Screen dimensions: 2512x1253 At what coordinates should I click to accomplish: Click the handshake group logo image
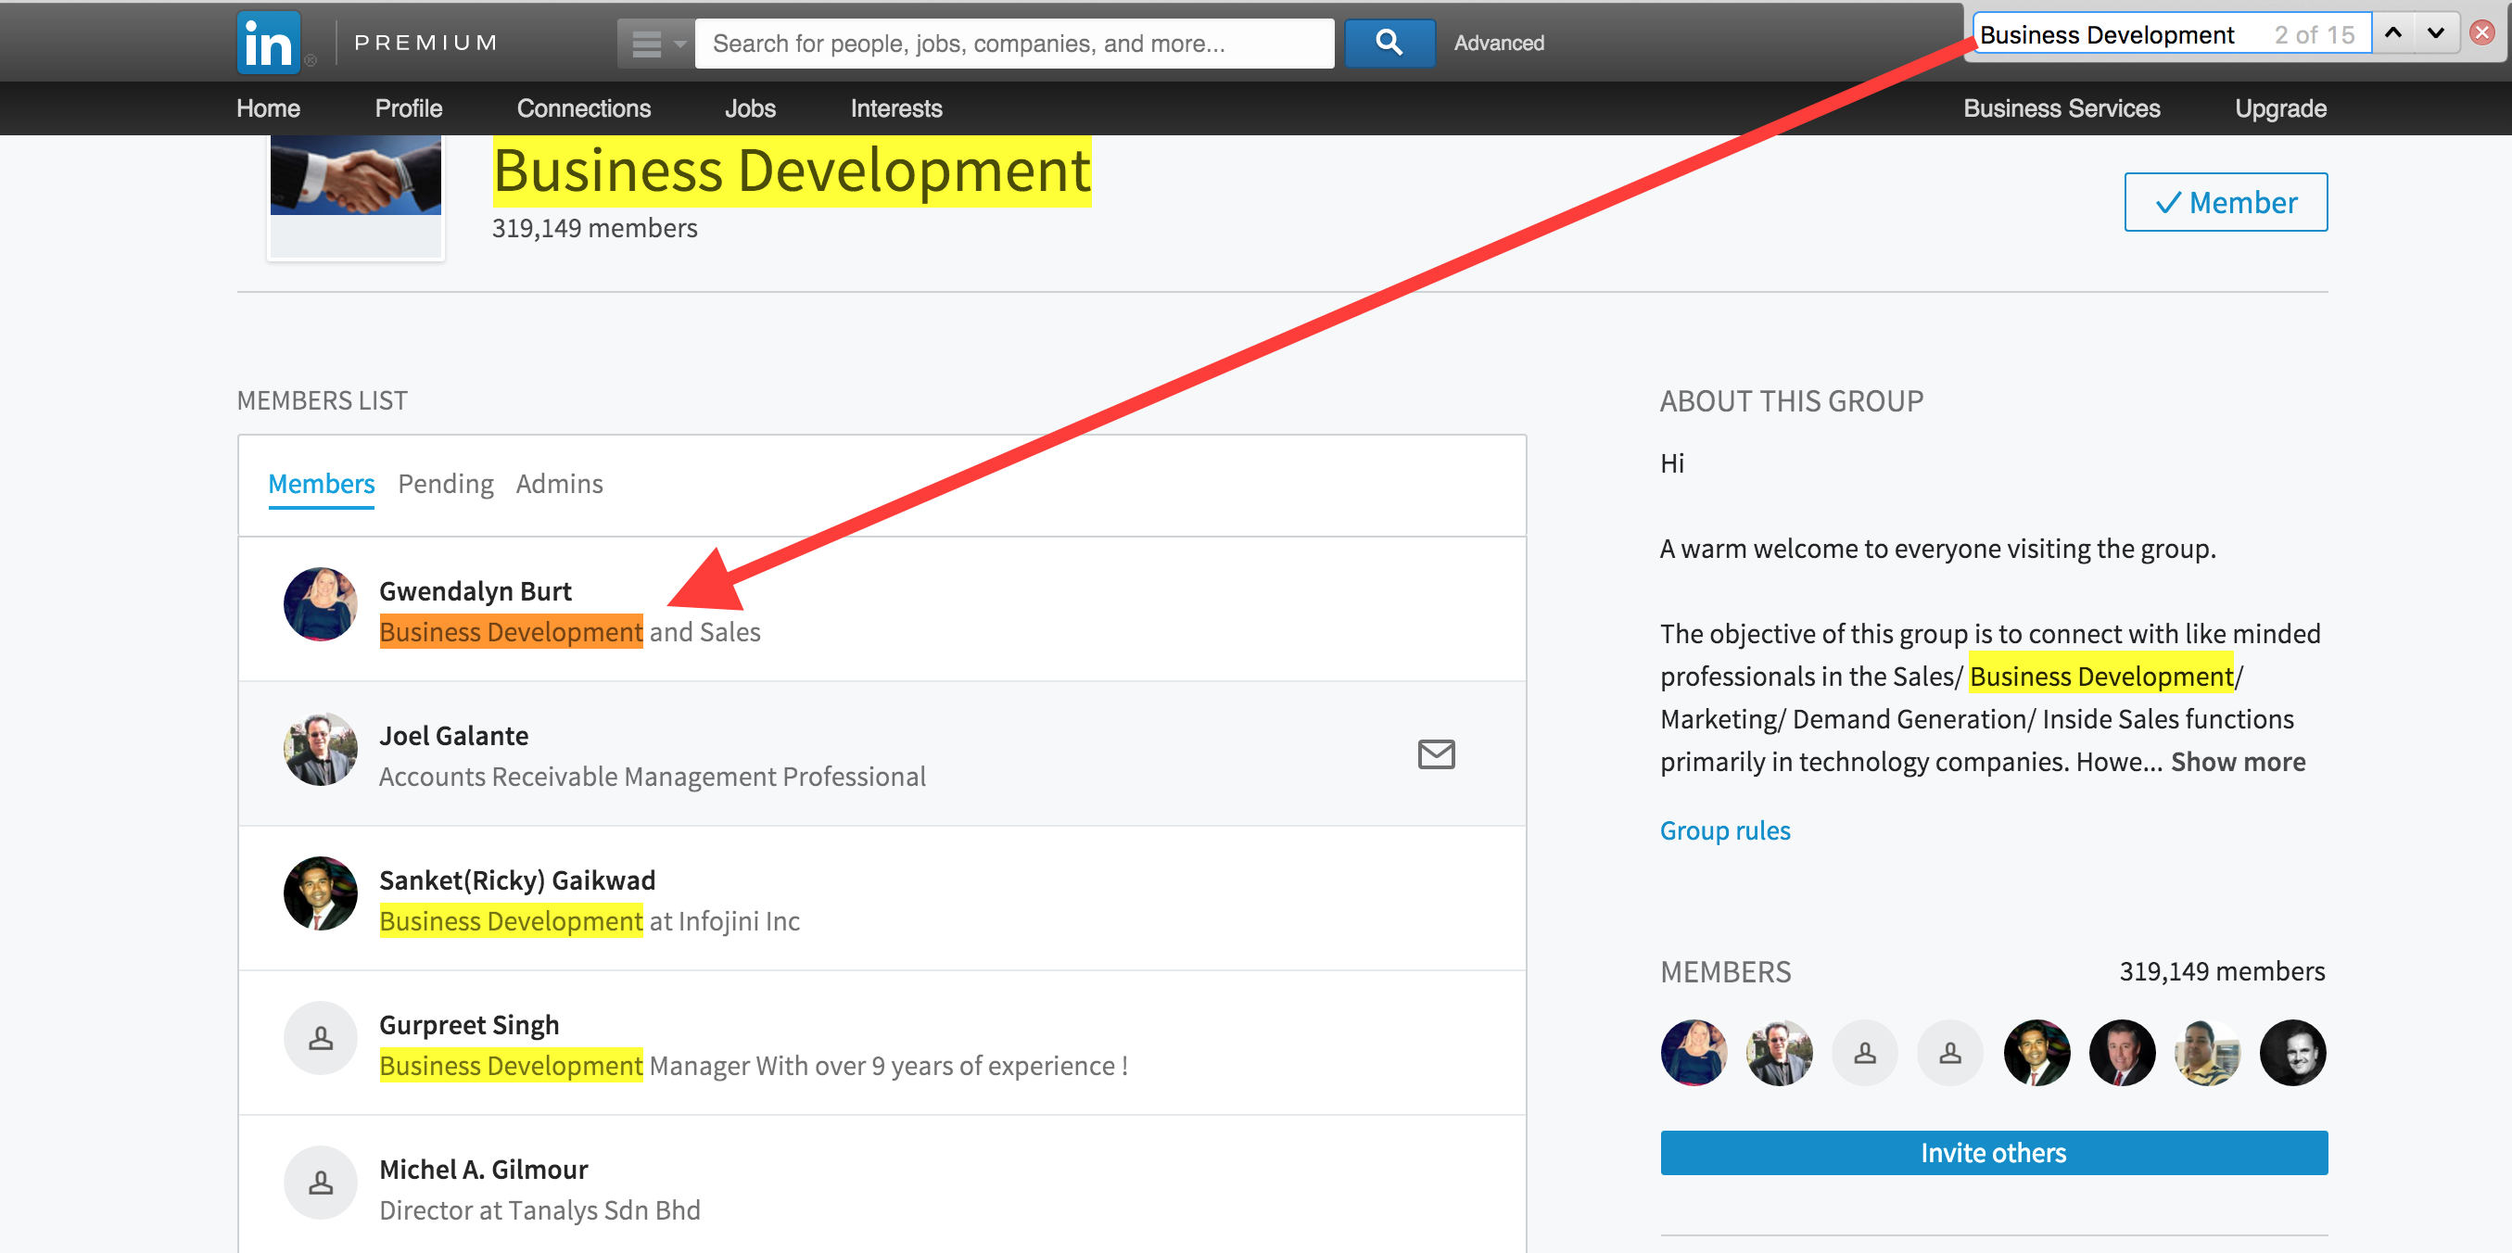pyautogui.click(x=356, y=175)
